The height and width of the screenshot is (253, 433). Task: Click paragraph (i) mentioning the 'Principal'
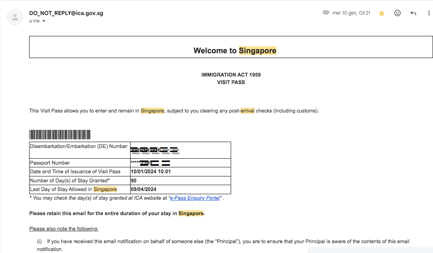[223, 245]
